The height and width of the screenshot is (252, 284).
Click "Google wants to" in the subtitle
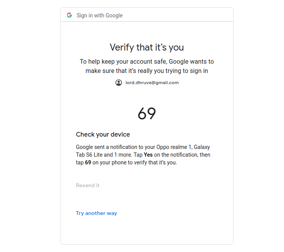point(191,61)
